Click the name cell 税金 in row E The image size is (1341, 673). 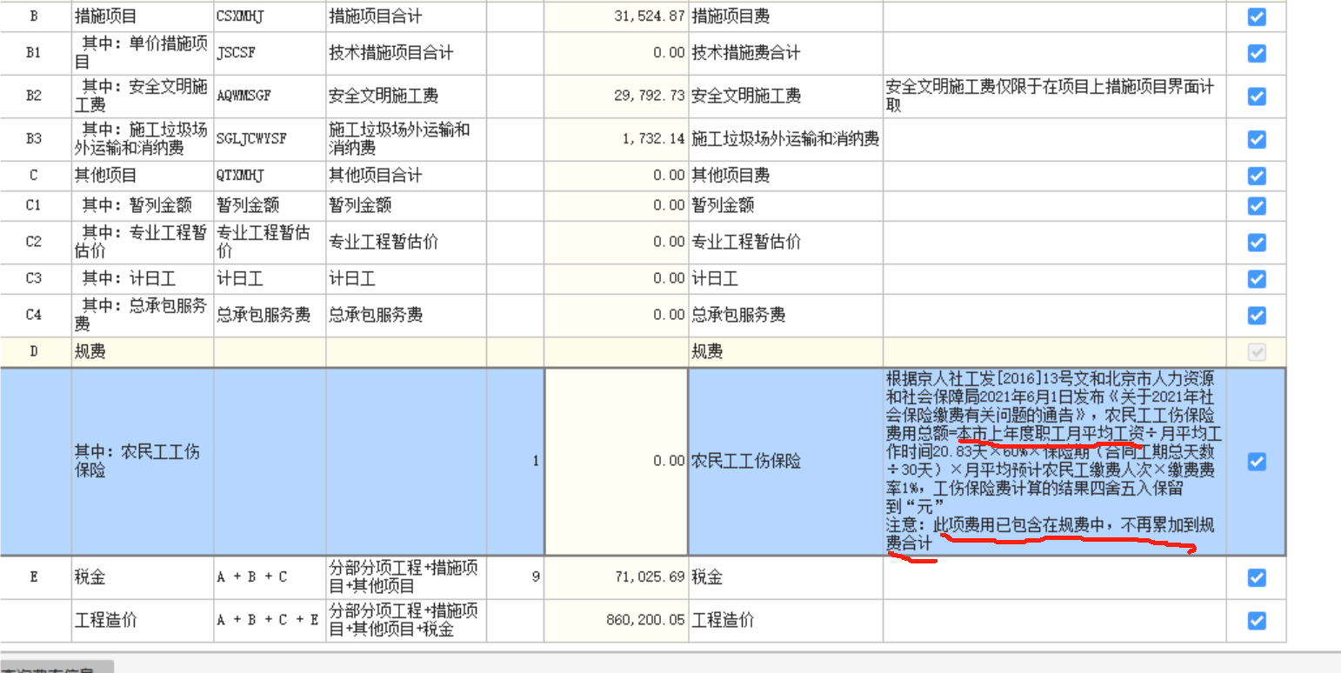(143, 577)
